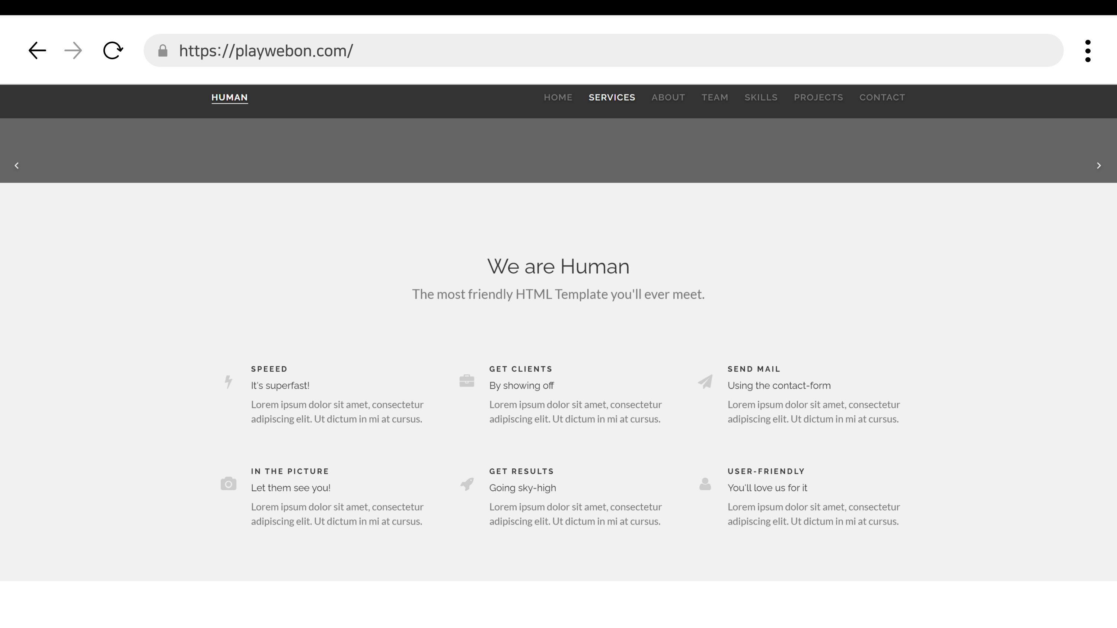1117x628 pixels.
Task: Focus the URL address bar
Action: [607, 51]
